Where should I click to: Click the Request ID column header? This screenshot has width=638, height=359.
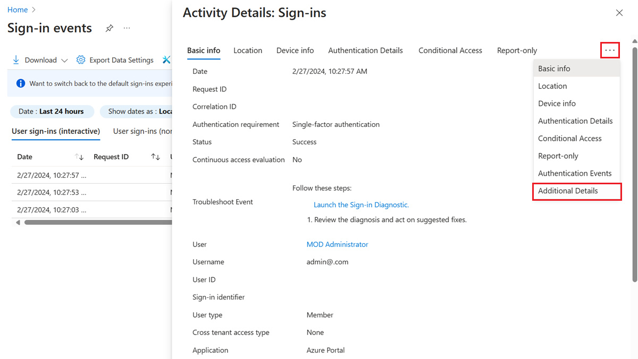(111, 157)
